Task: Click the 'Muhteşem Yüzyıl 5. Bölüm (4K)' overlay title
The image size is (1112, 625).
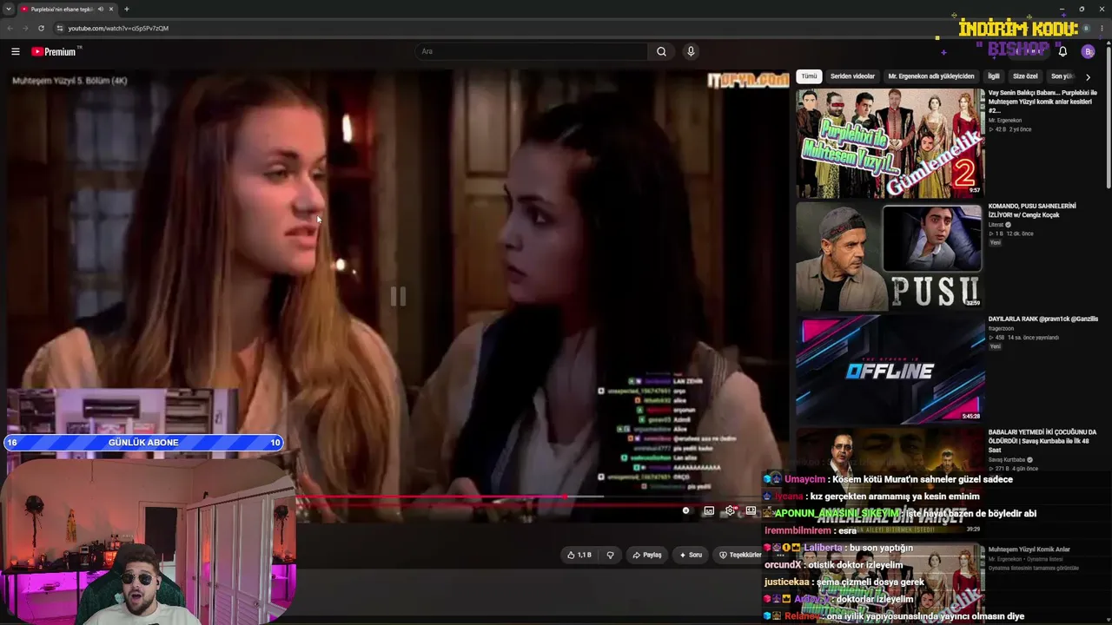Action: pos(69,81)
